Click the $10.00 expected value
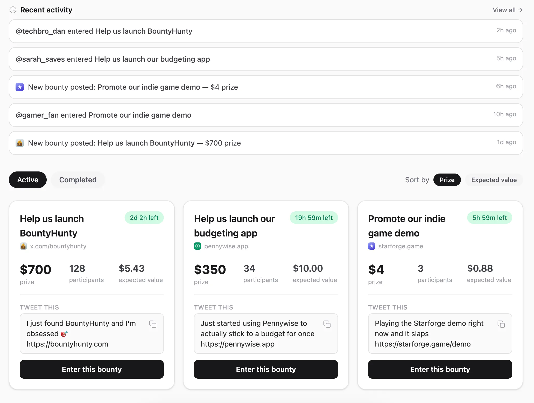The height and width of the screenshot is (403, 534). [308, 268]
